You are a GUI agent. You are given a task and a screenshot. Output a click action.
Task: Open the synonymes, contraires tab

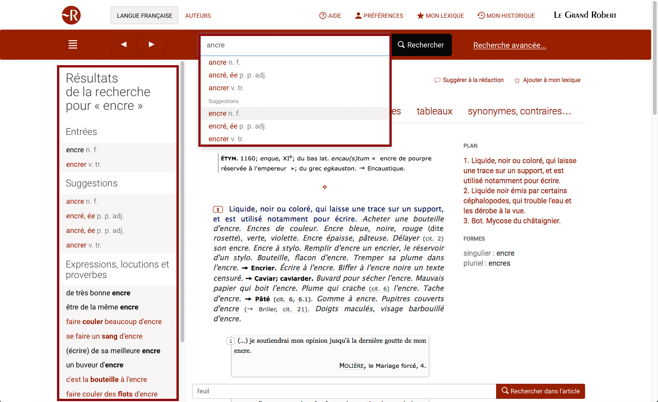point(519,111)
